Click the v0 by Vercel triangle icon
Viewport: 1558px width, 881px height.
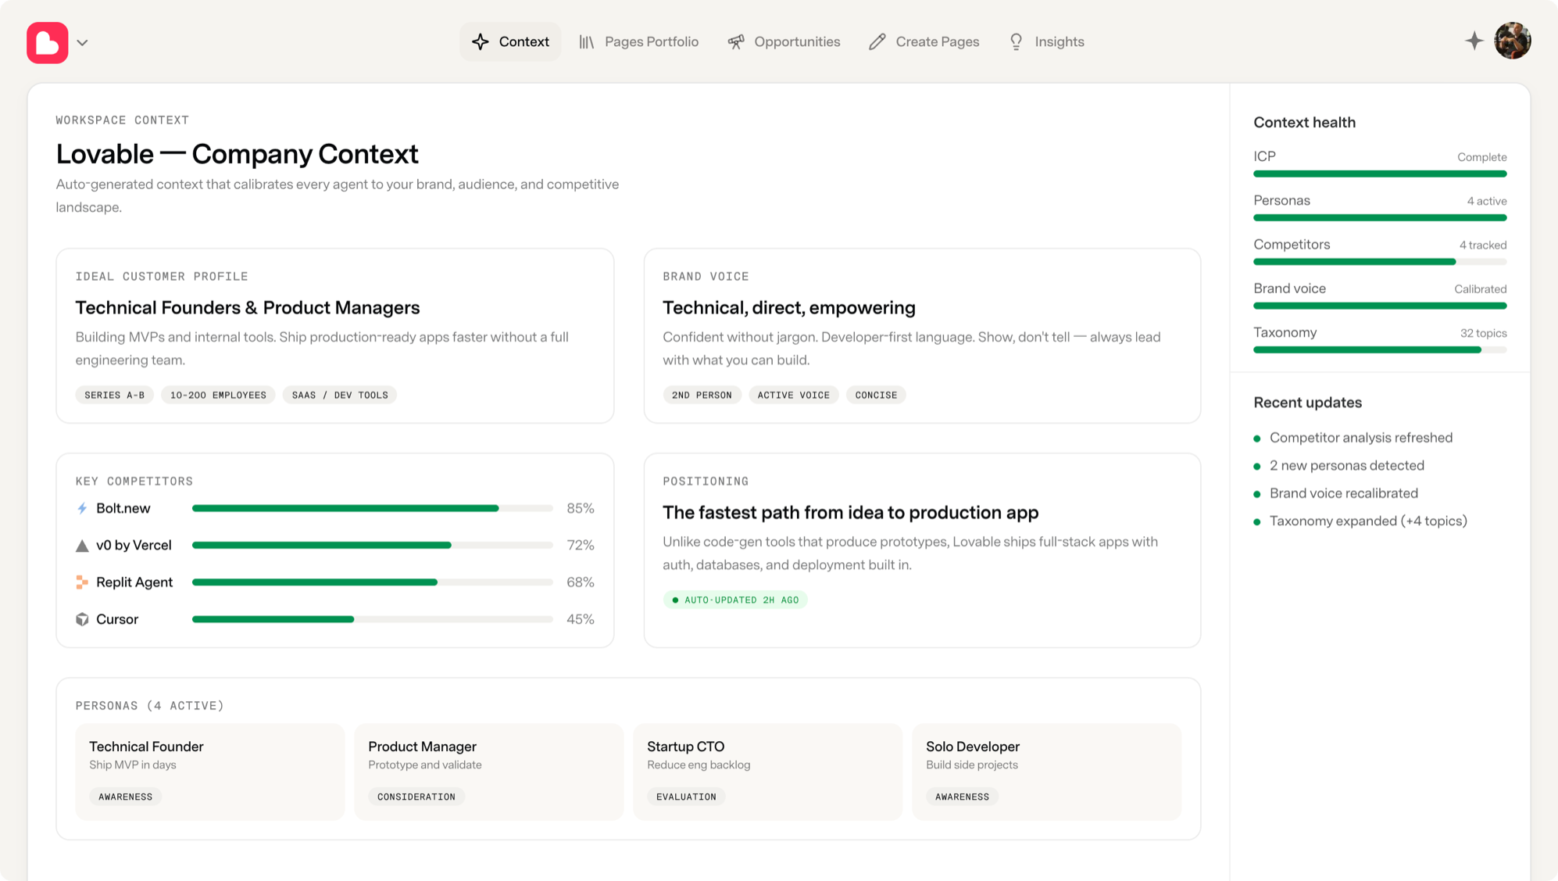coord(82,546)
